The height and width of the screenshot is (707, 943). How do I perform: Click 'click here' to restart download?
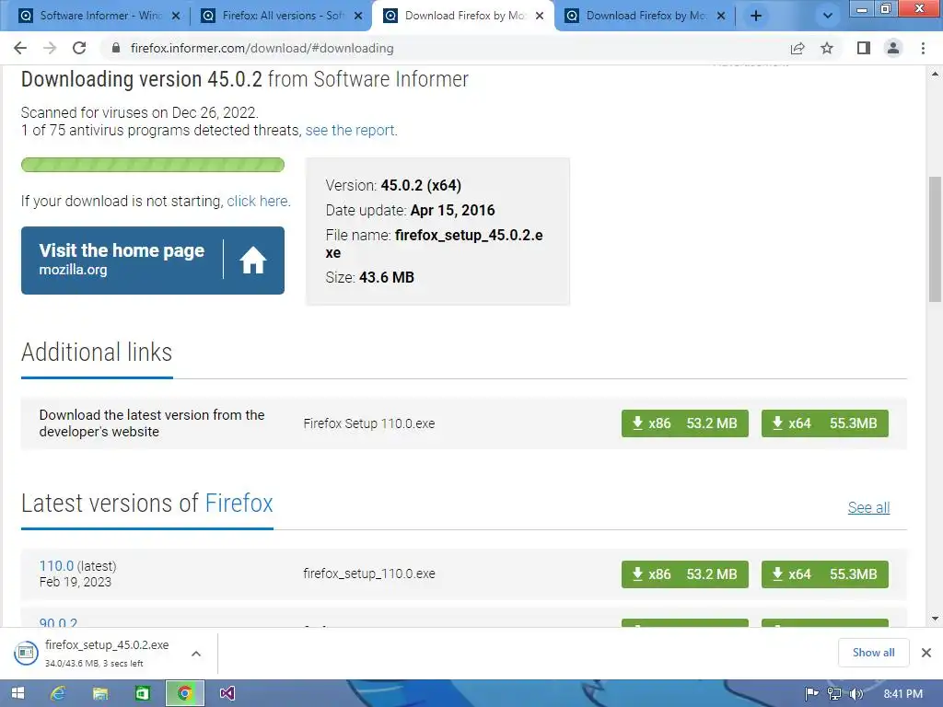[258, 201]
